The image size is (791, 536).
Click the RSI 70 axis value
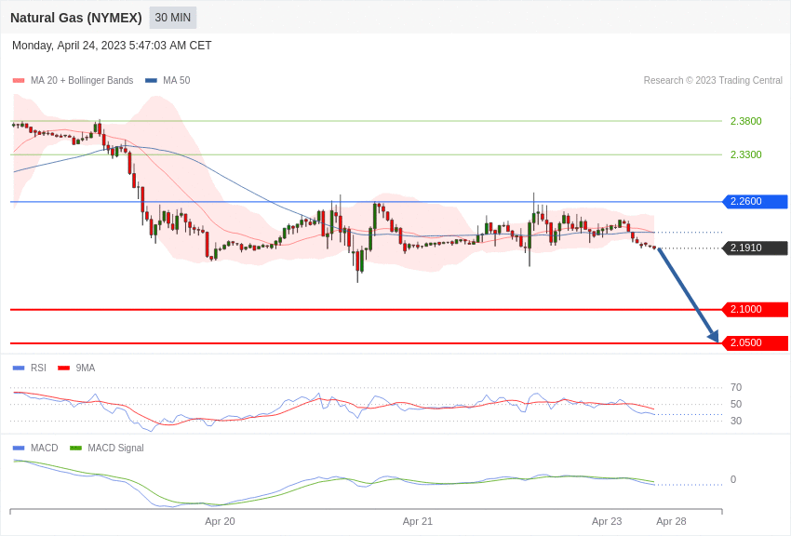point(736,387)
